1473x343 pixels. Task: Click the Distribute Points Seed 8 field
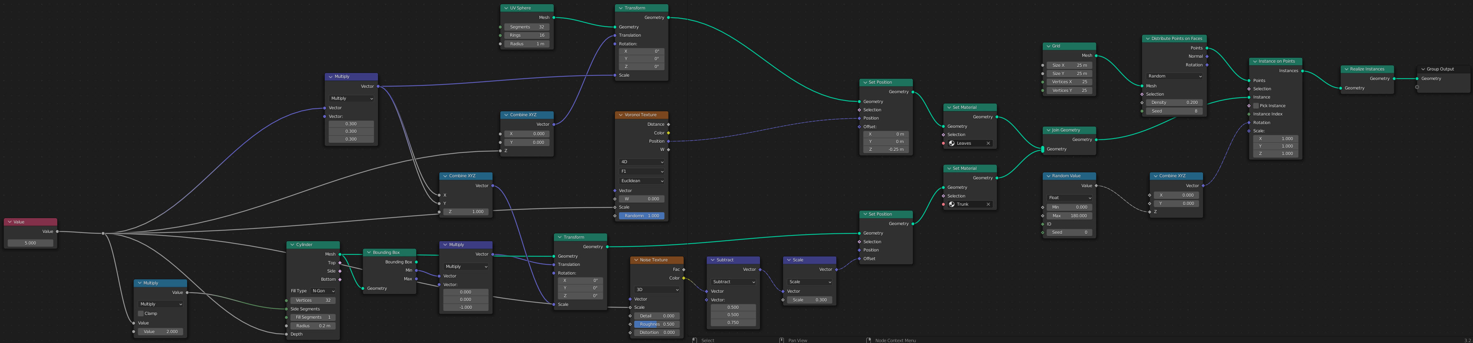1175,111
